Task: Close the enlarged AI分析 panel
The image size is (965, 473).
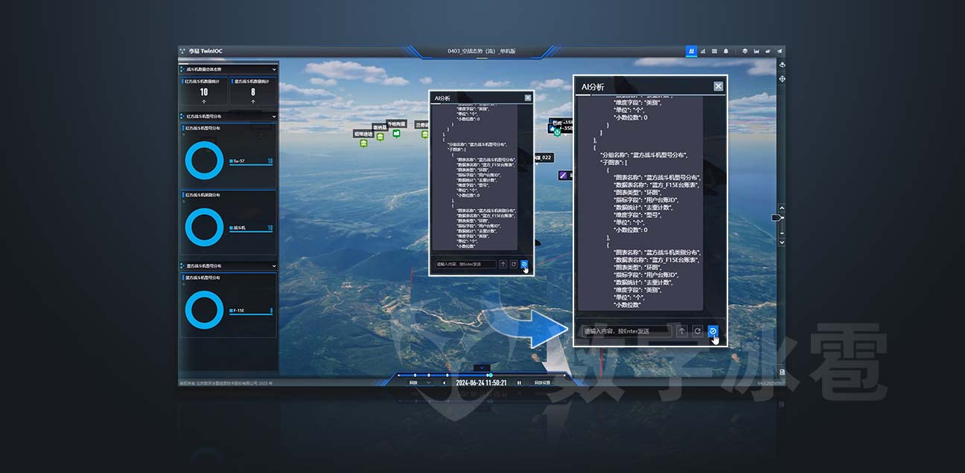Action: (x=718, y=86)
